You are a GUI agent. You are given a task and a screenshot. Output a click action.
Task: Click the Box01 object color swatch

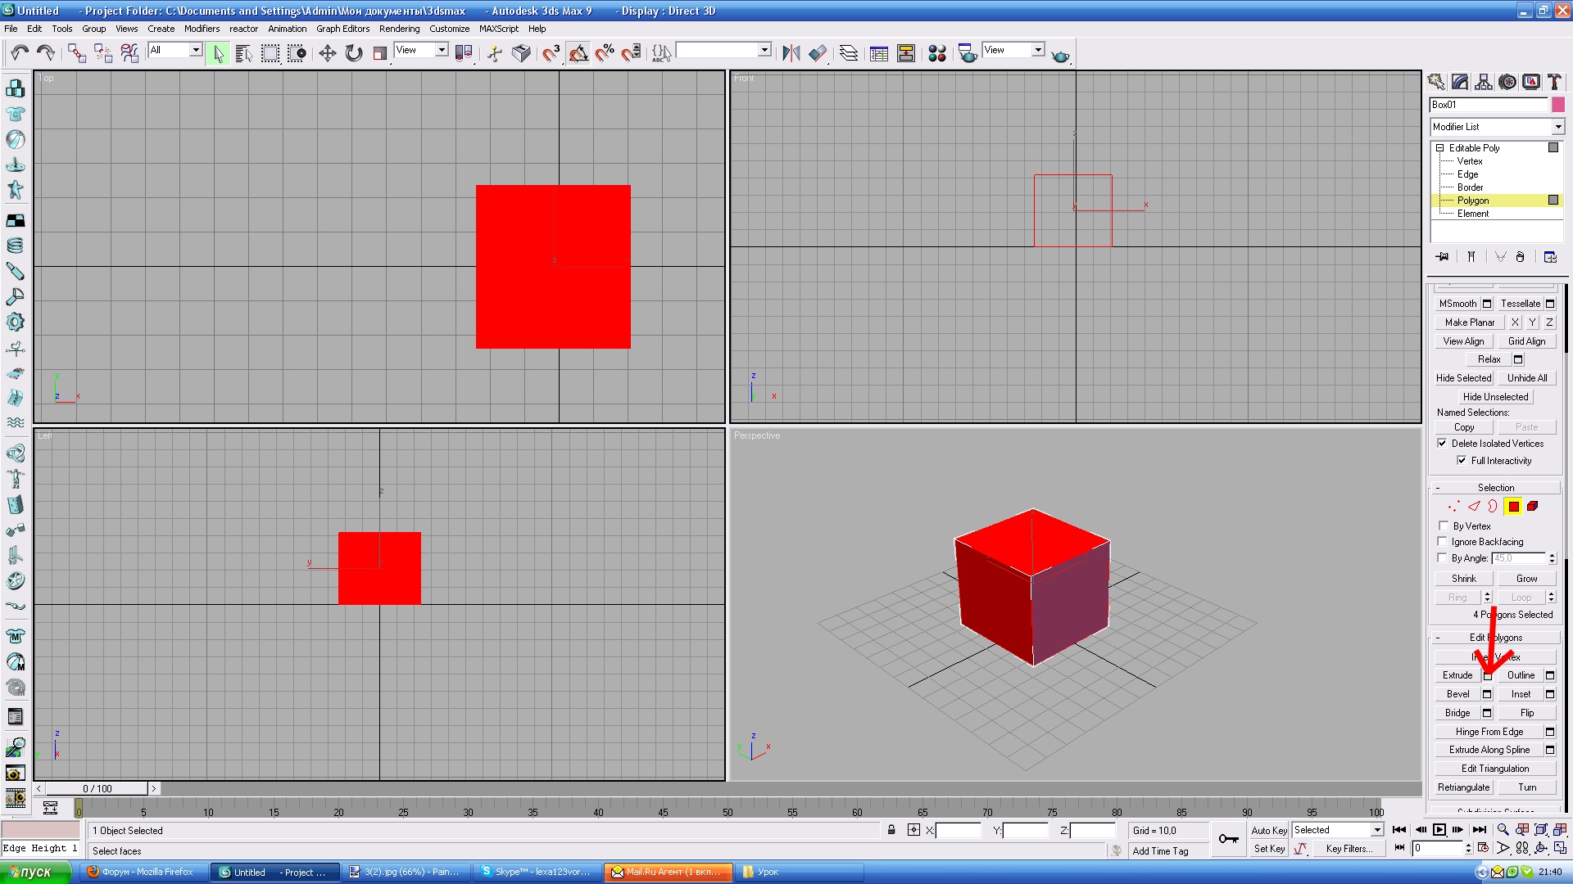pyautogui.click(x=1557, y=105)
